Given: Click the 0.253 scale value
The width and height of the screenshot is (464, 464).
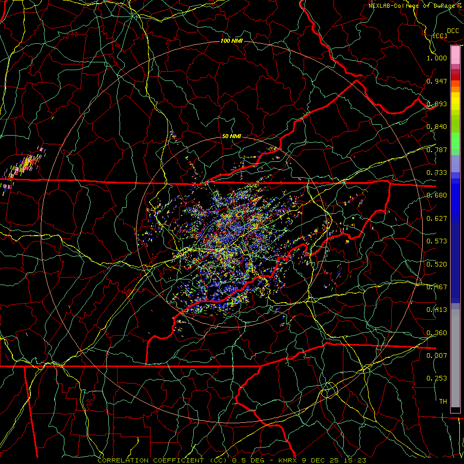Looking at the screenshot, I should click(437, 378).
